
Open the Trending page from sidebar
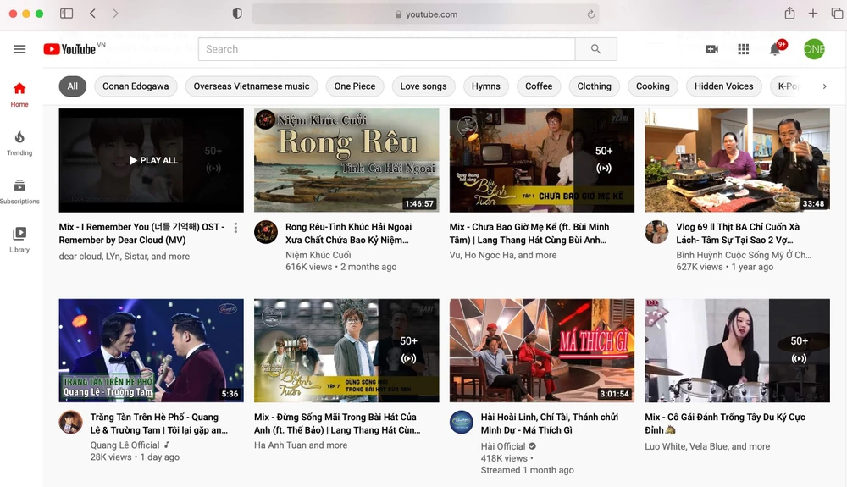tap(19, 142)
